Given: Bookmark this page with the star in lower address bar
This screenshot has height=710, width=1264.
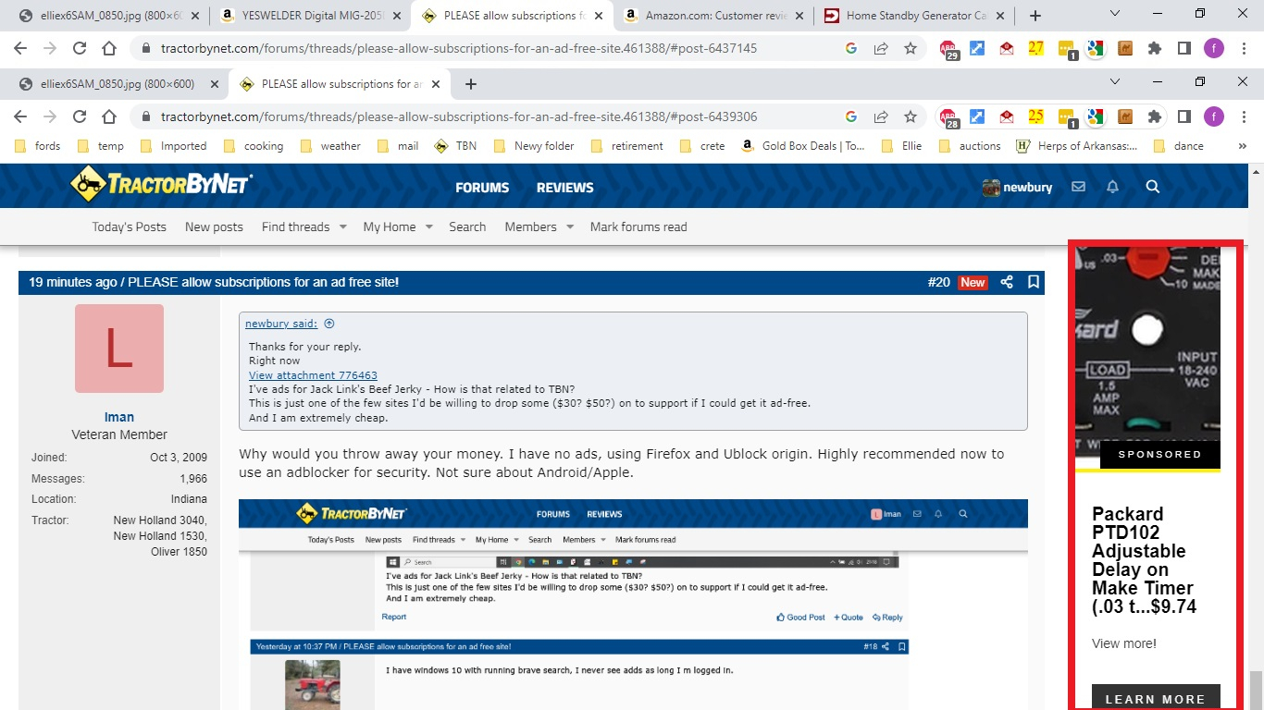Looking at the screenshot, I should (911, 116).
